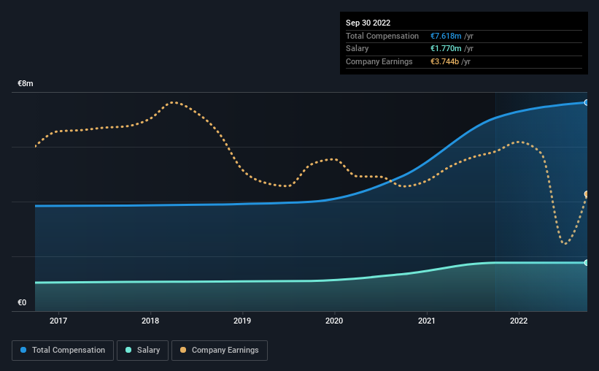Click the Sep 30 2022 tooltip date

(x=368, y=23)
